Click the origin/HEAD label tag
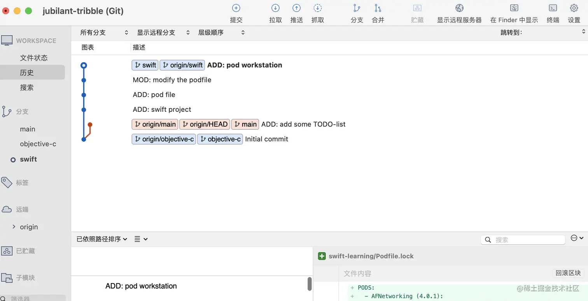 (205, 124)
